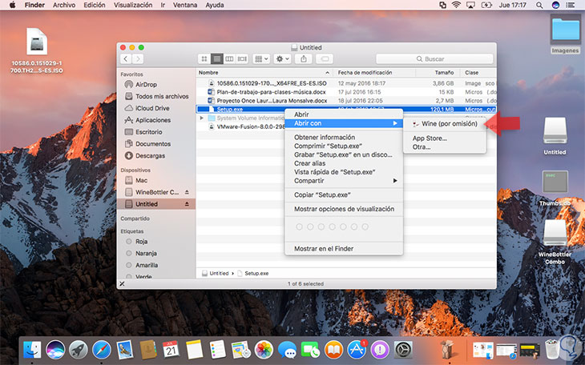Viewport: 585px width, 365px height.
Task: Choose Abrir in the context menu
Action: (x=344, y=114)
